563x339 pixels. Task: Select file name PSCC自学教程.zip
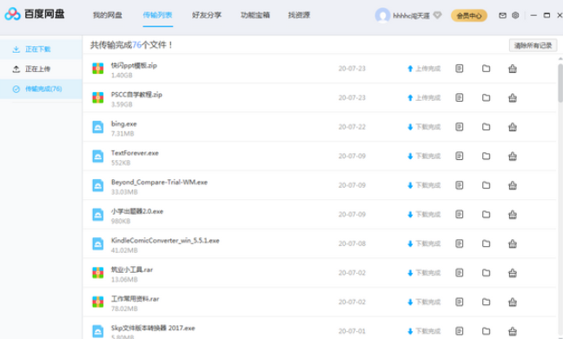[136, 95]
